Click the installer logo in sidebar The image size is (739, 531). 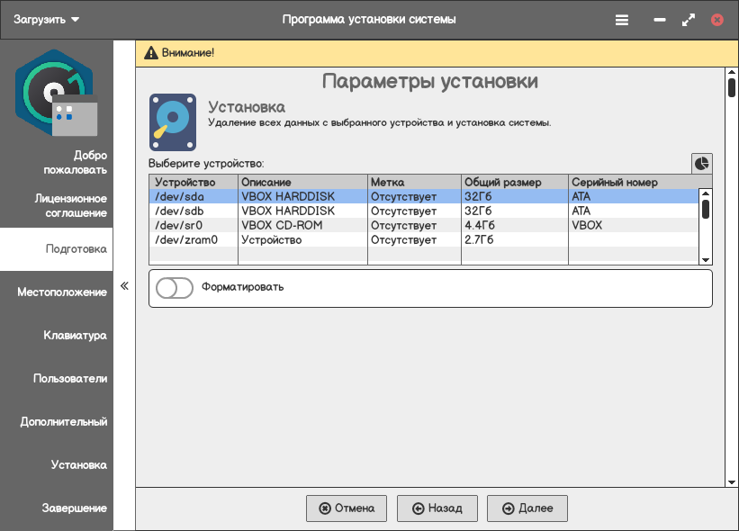coord(56,93)
